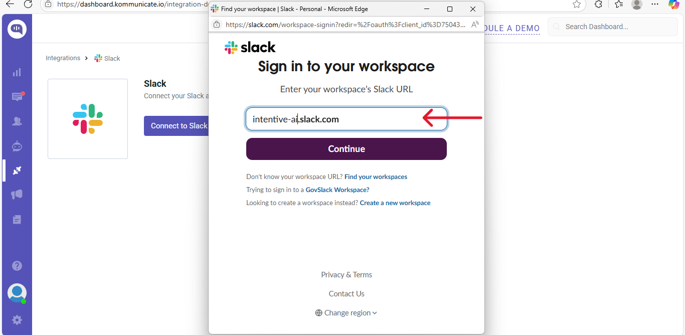The height and width of the screenshot is (335, 685).
Task: Open Kommunicate logo in sidebar
Action: click(x=17, y=29)
